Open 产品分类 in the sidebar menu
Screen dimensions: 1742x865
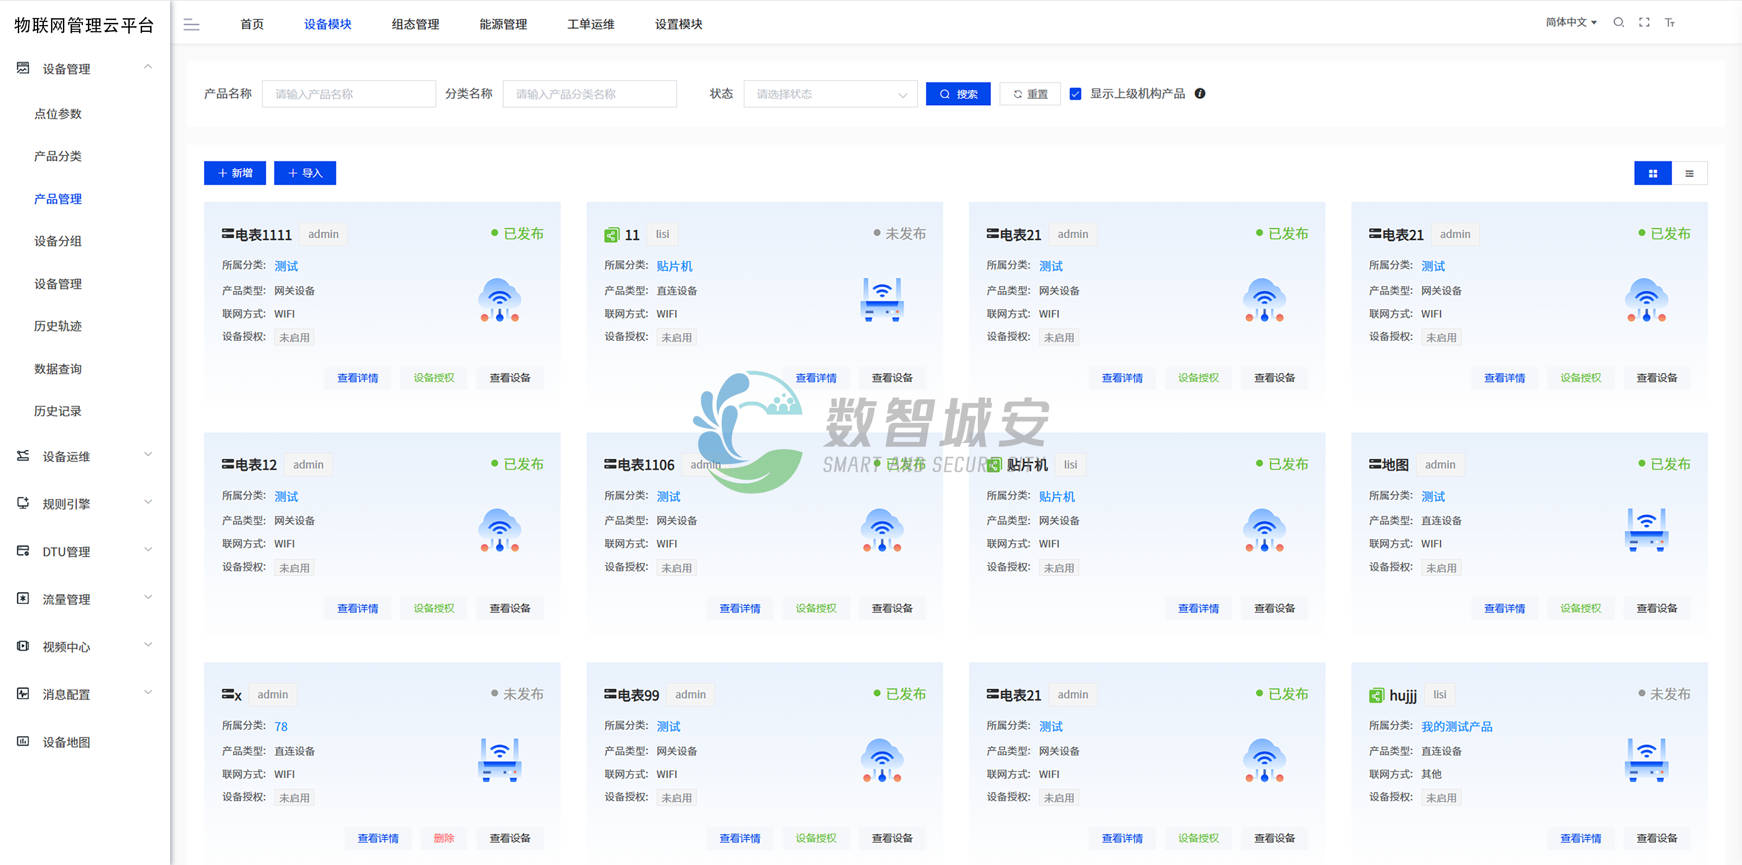click(x=58, y=156)
